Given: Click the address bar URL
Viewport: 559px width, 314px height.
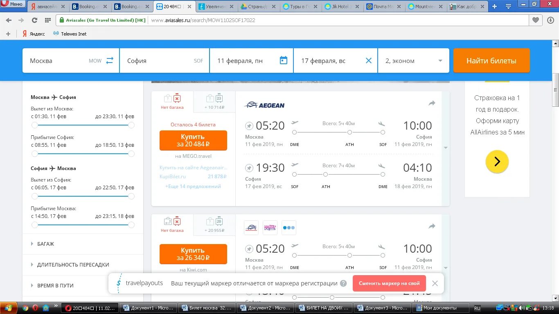Looking at the screenshot, I should point(203,20).
